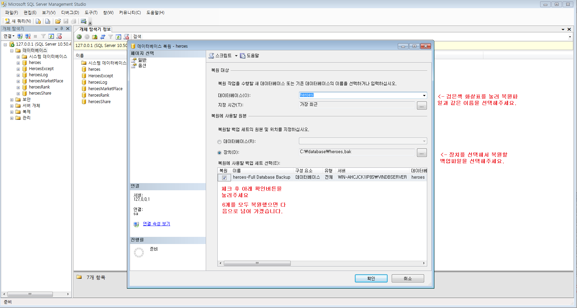Expand the heroesRank tree node

(x=18, y=87)
